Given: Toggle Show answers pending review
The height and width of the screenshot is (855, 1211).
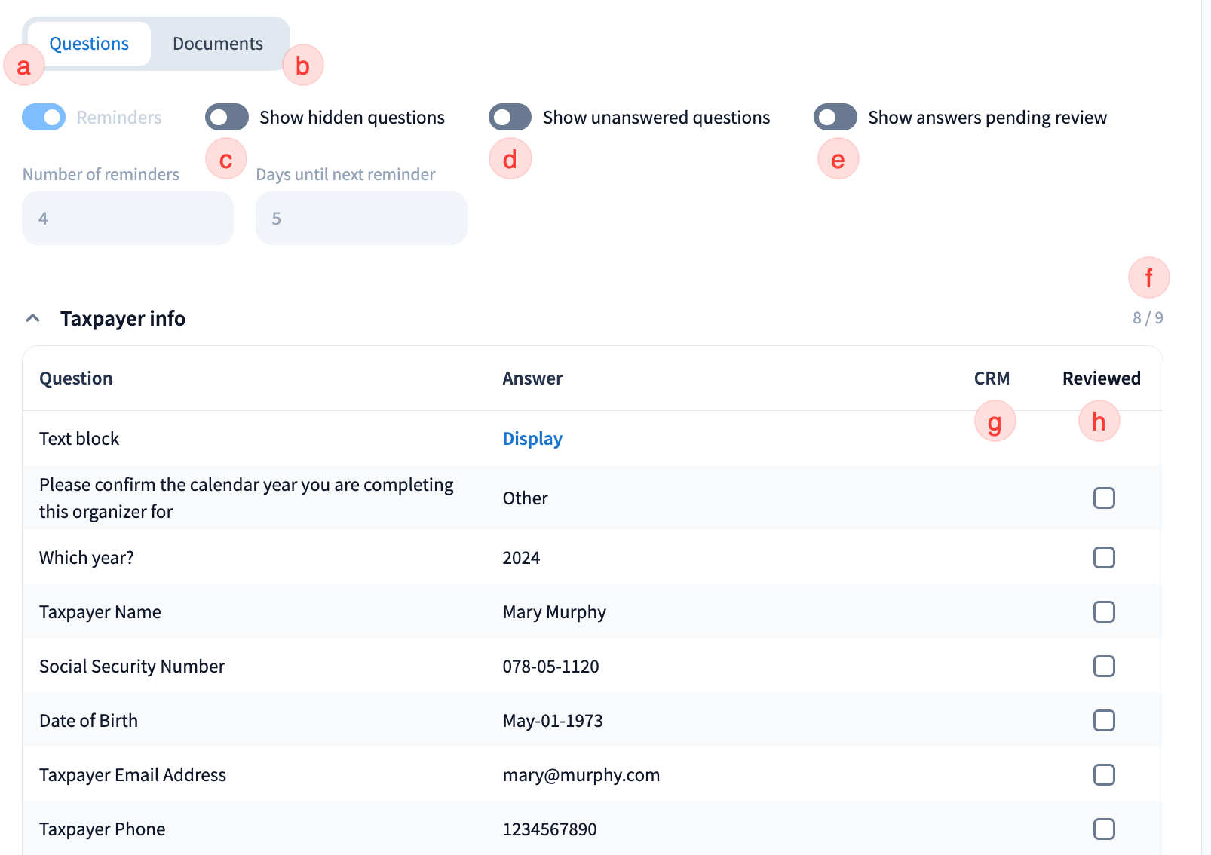Looking at the screenshot, I should click(x=835, y=118).
